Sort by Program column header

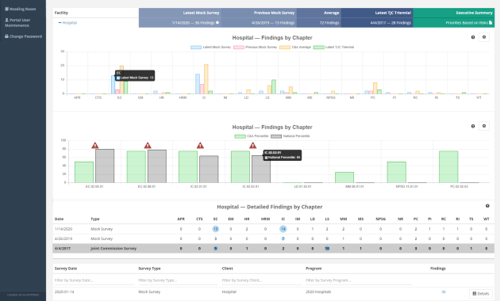[313, 269]
